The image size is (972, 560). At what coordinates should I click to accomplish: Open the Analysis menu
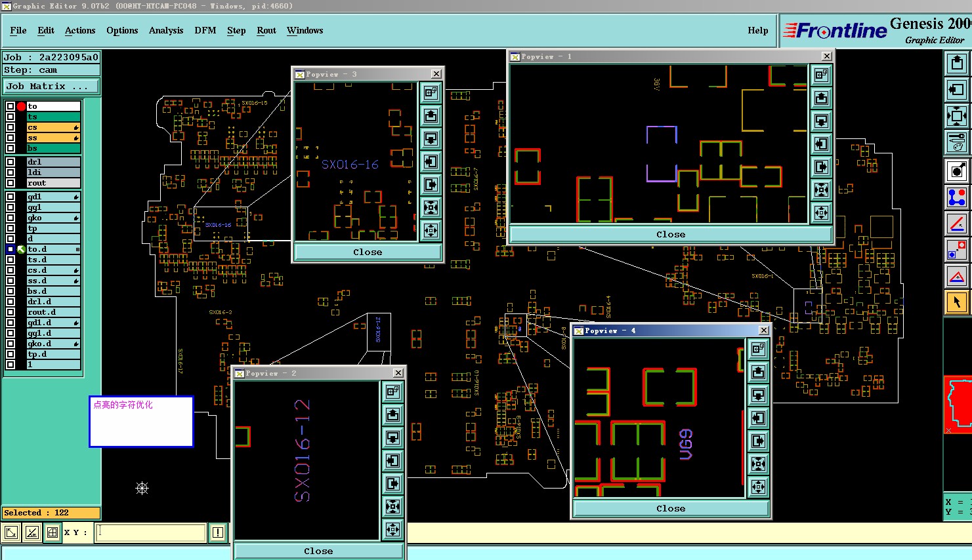tap(166, 31)
